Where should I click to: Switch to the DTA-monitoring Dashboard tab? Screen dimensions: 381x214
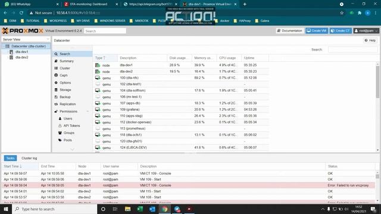coord(90,4)
